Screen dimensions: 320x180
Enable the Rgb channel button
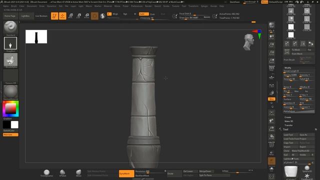point(125,14)
